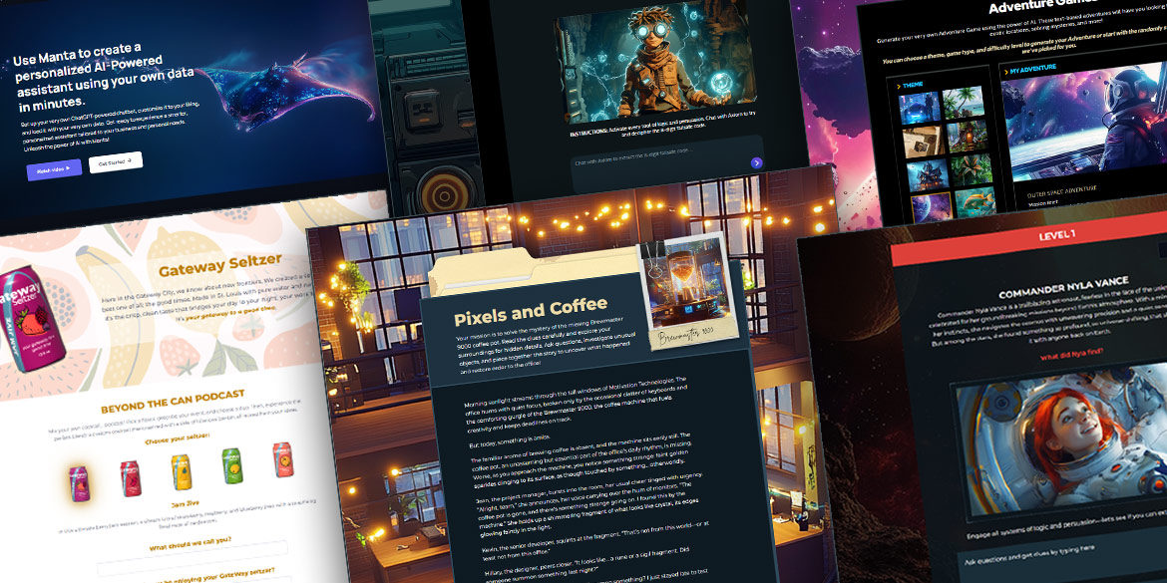
Task: Choose the green seltzer can flavor
Action: (x=231, y=466)
